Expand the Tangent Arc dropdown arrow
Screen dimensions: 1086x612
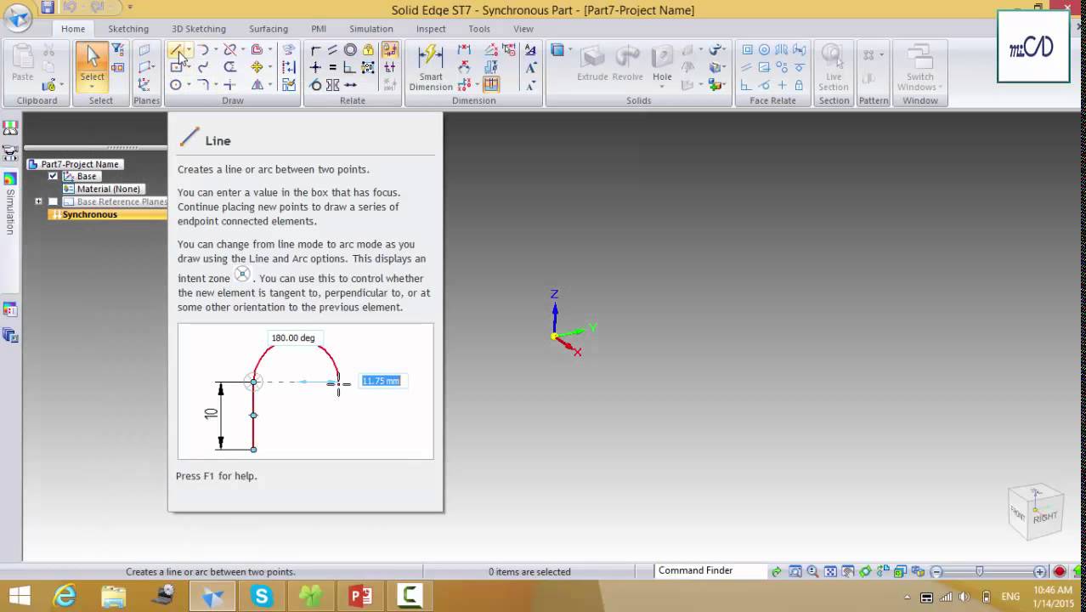click(x=217, y=50)
